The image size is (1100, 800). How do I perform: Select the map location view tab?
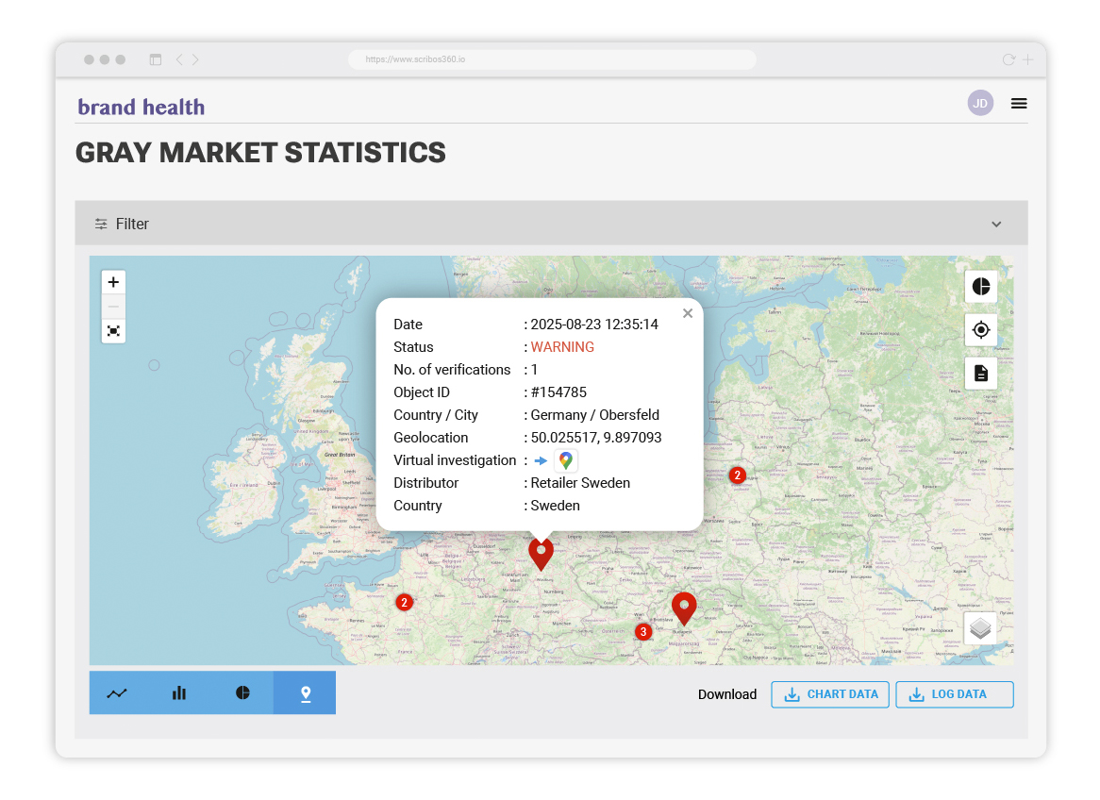tap(305, 693)
